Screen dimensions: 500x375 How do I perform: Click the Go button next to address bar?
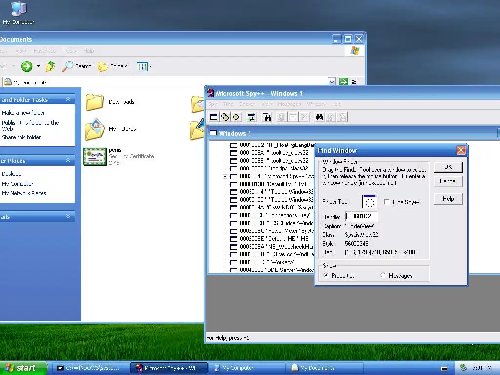point(348,82)
